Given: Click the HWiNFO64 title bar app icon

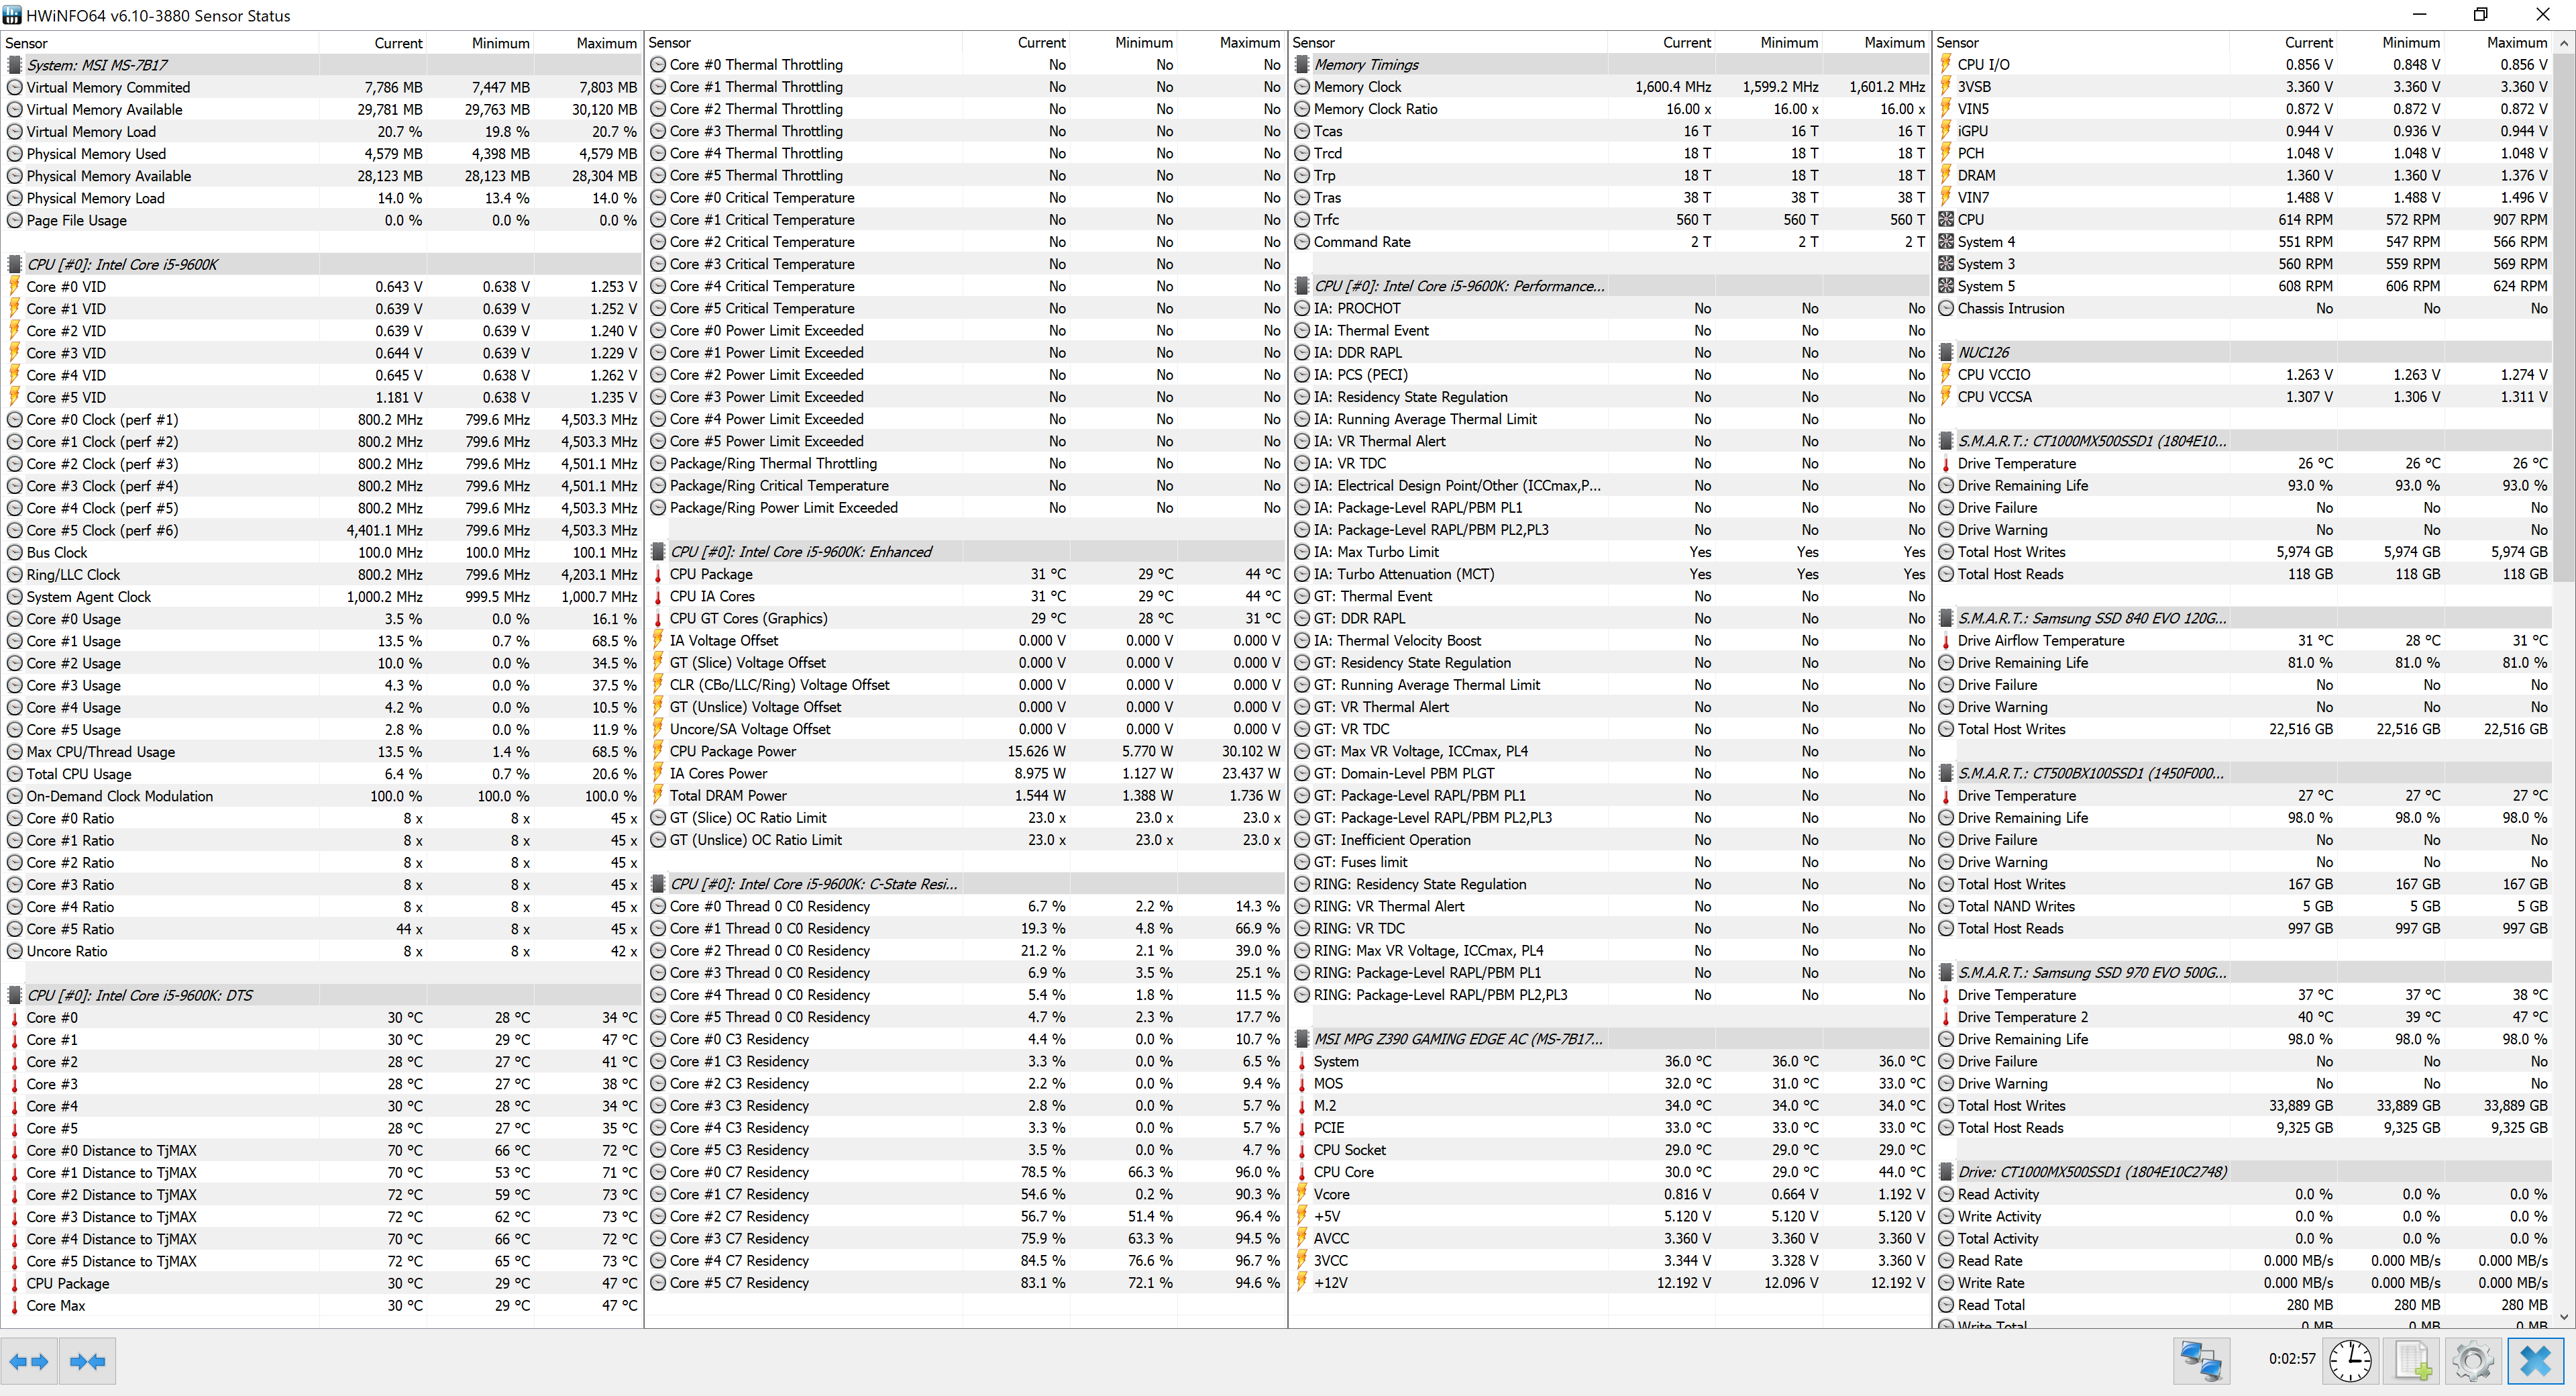Looking at the screenshot, I should (x=12, y=15).
